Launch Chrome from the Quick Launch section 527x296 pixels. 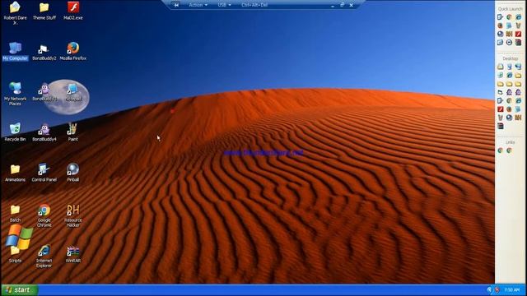pyautogui.click(x=509, y=17)
